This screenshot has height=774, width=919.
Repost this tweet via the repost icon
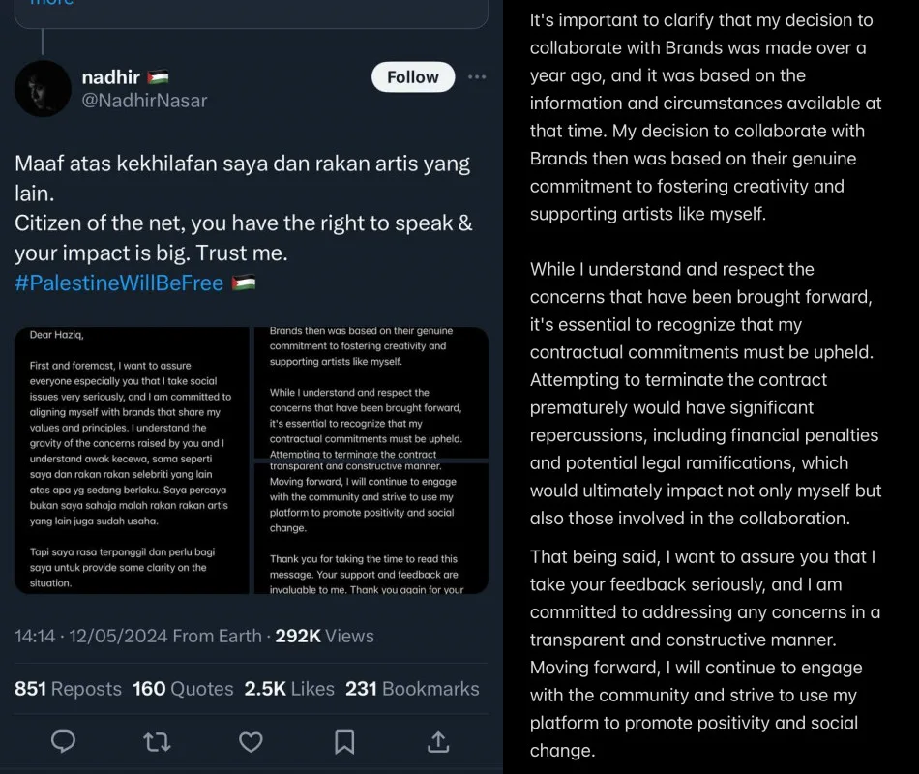click(x=157, y=741)
